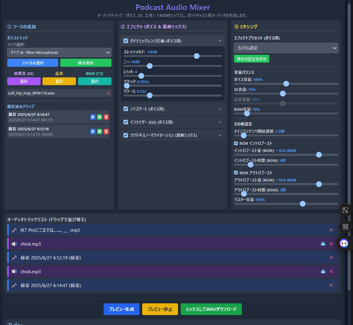Viewport: 353px width, 325px height.
Task: Play the 6:14:47 recorded clip
Action: pyautogui.click(x=93, y=117)
